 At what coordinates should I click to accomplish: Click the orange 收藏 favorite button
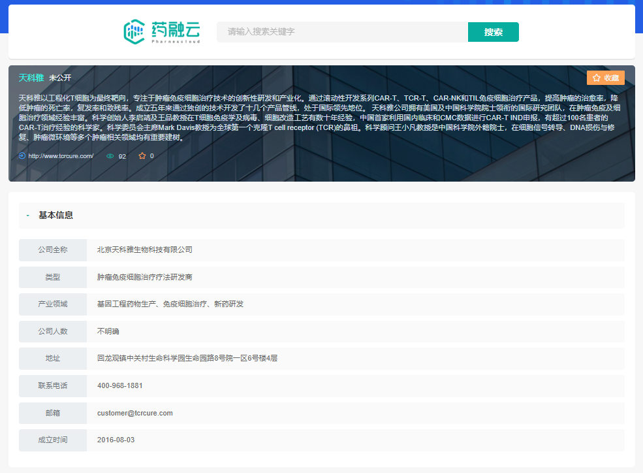coord(605,78)
